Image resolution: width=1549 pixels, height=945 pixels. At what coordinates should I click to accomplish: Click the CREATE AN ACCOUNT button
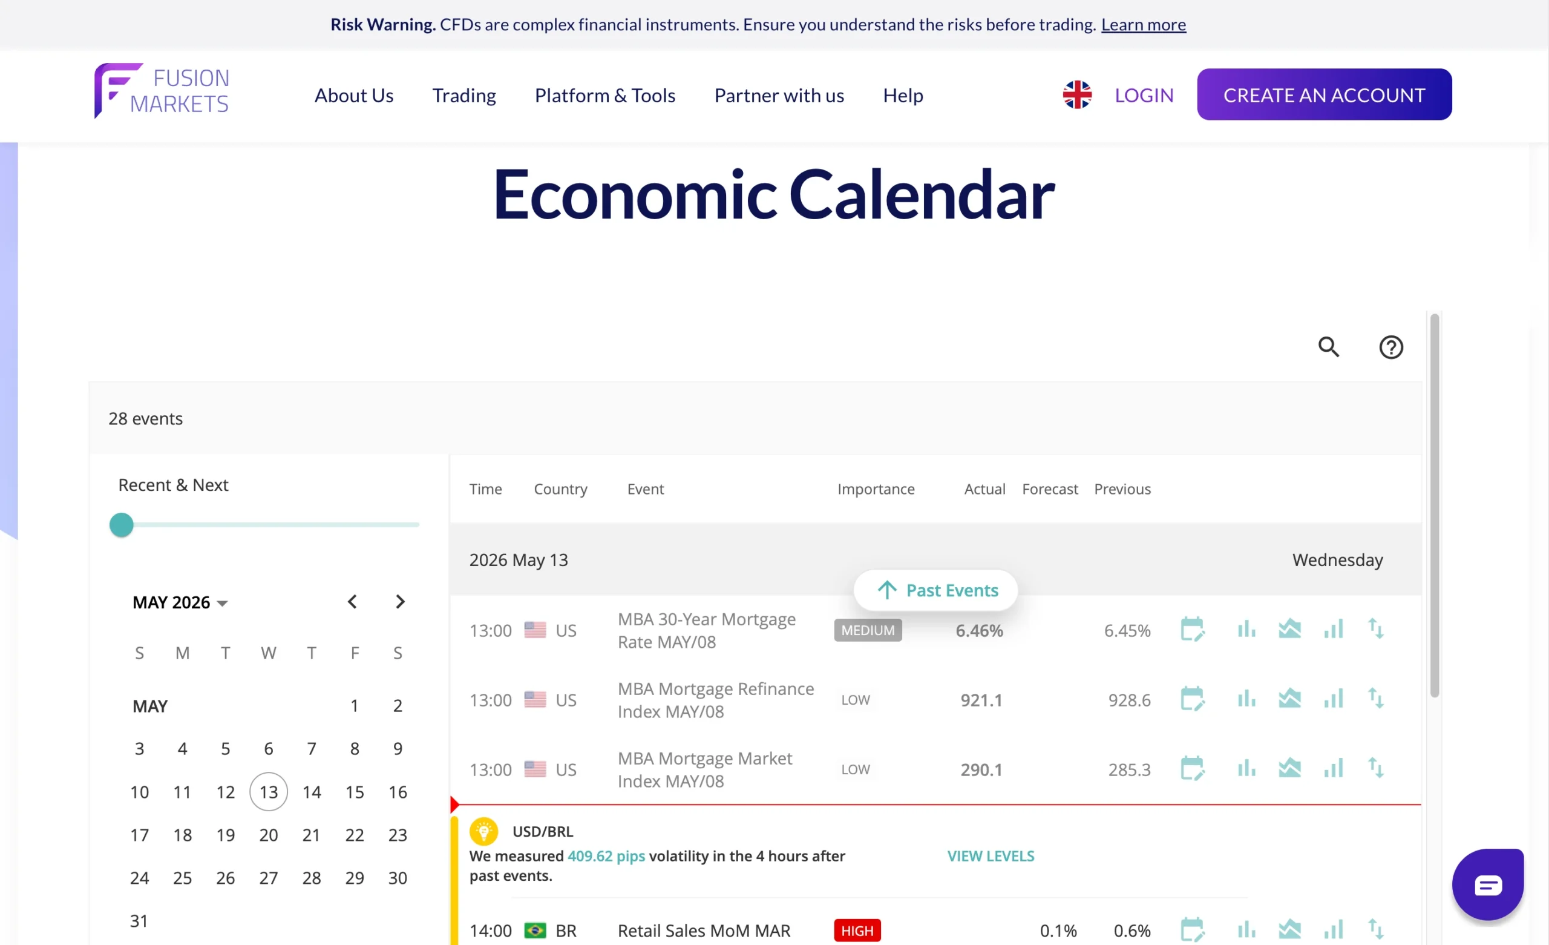(1324, 94)
